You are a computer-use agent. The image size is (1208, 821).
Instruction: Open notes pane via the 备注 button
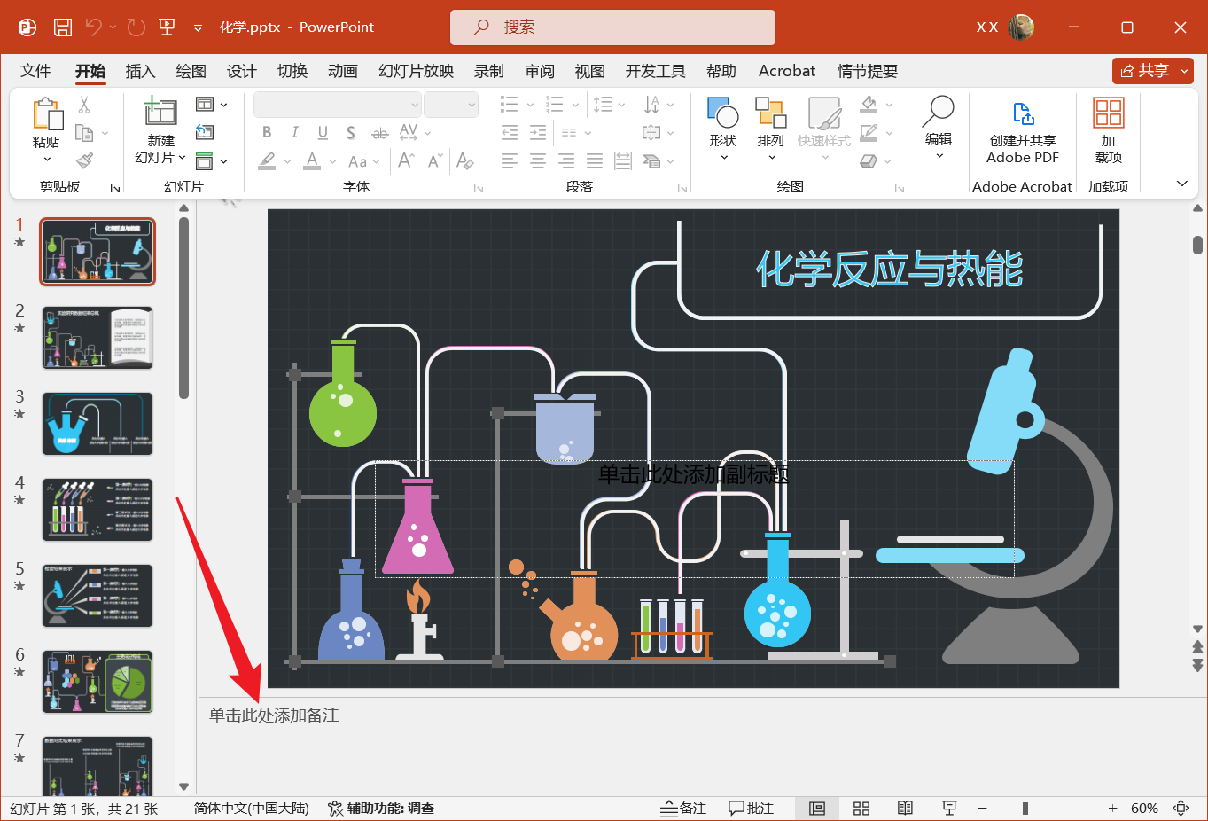(683, 808)
